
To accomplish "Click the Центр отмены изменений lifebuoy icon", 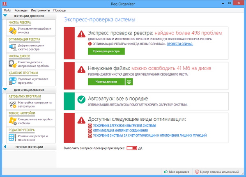I will (197, 172).
